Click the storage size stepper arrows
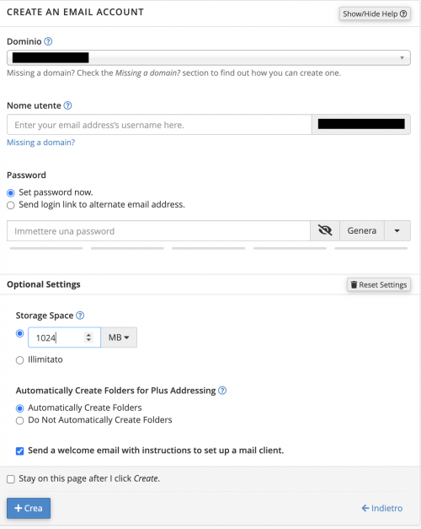This screenshot has height=529, width=421. pyautogui.click(x=88, y=337)
